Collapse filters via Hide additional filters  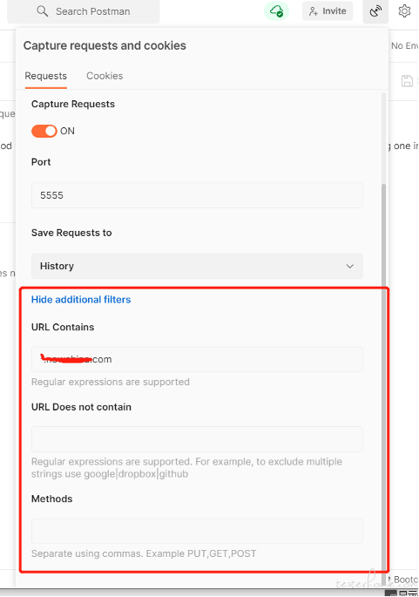click(81, 300)
